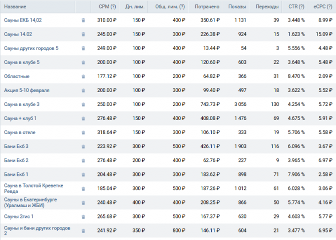Open the Сауны других городов 5 campaign
336x240 pixels.
31,48
